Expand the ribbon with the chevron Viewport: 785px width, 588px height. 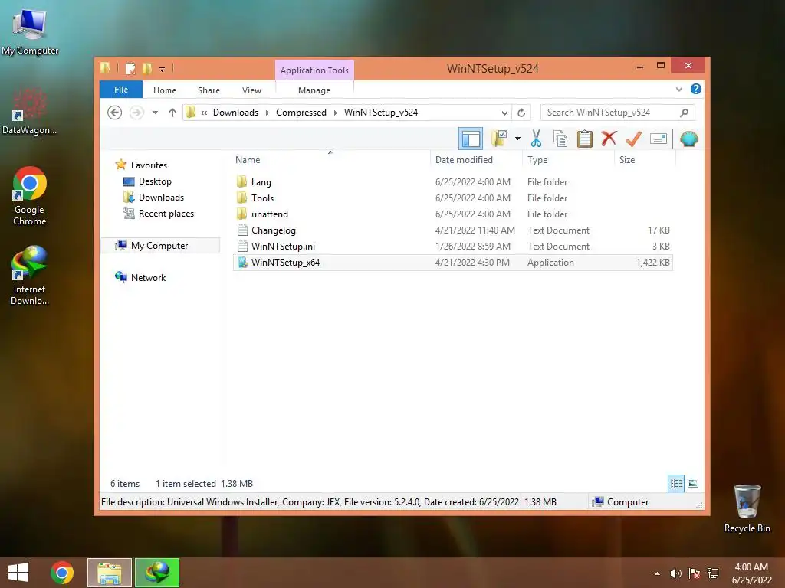tap(679, 89)
